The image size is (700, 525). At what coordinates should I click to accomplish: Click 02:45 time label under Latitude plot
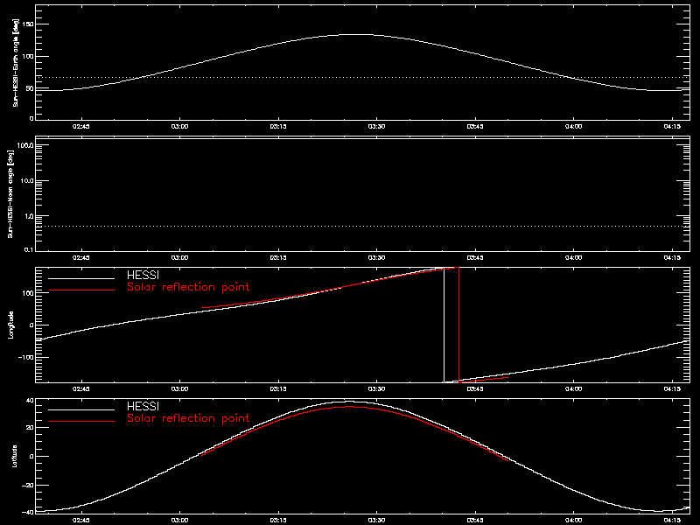[80, 521]
